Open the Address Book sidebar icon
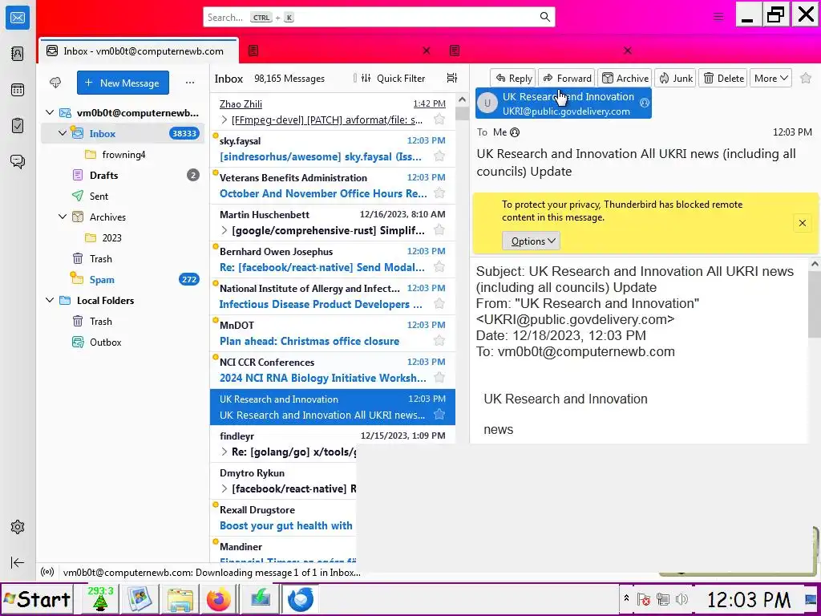Viewport: 821px width, 616px height. click(x=18, y=54)
